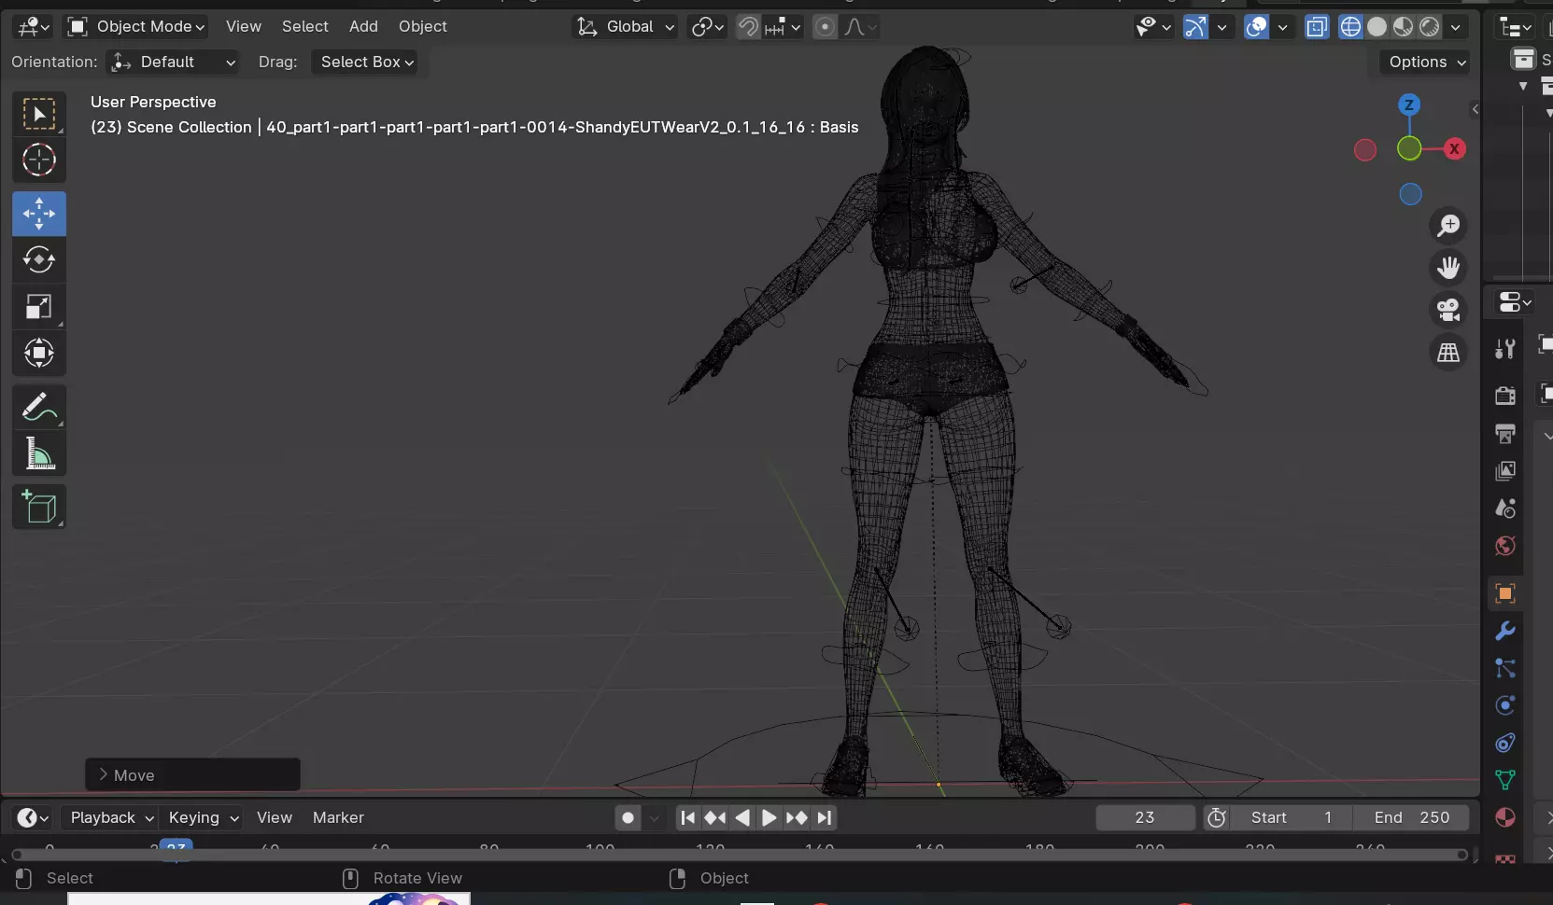This screenshot has height=905, width=1553.
Task: Switch to Wireframe viewport shading
Action: tap(1350, 27)
